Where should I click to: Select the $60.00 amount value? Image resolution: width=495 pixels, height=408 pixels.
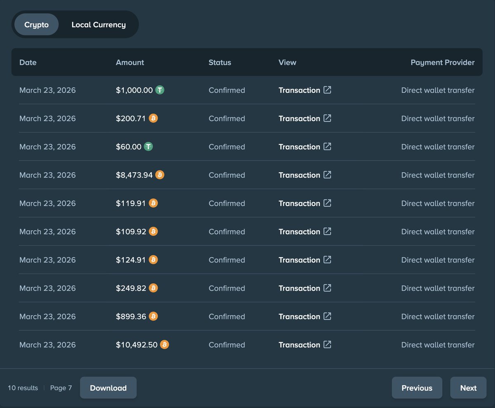click(x=129, y=147)
